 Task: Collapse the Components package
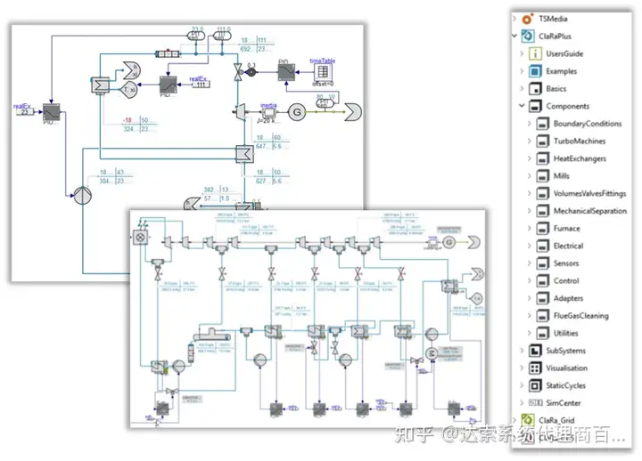point(522,106)
